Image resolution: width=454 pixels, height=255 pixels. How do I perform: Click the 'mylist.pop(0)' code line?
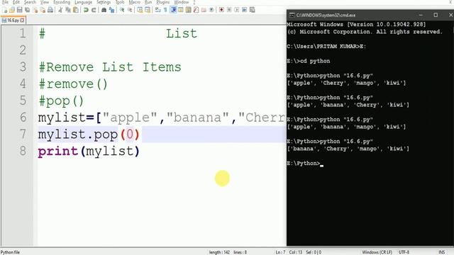click(x=89, y=135)
